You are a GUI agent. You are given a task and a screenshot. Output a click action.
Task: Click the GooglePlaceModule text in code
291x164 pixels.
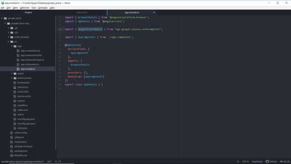[90, 29]
